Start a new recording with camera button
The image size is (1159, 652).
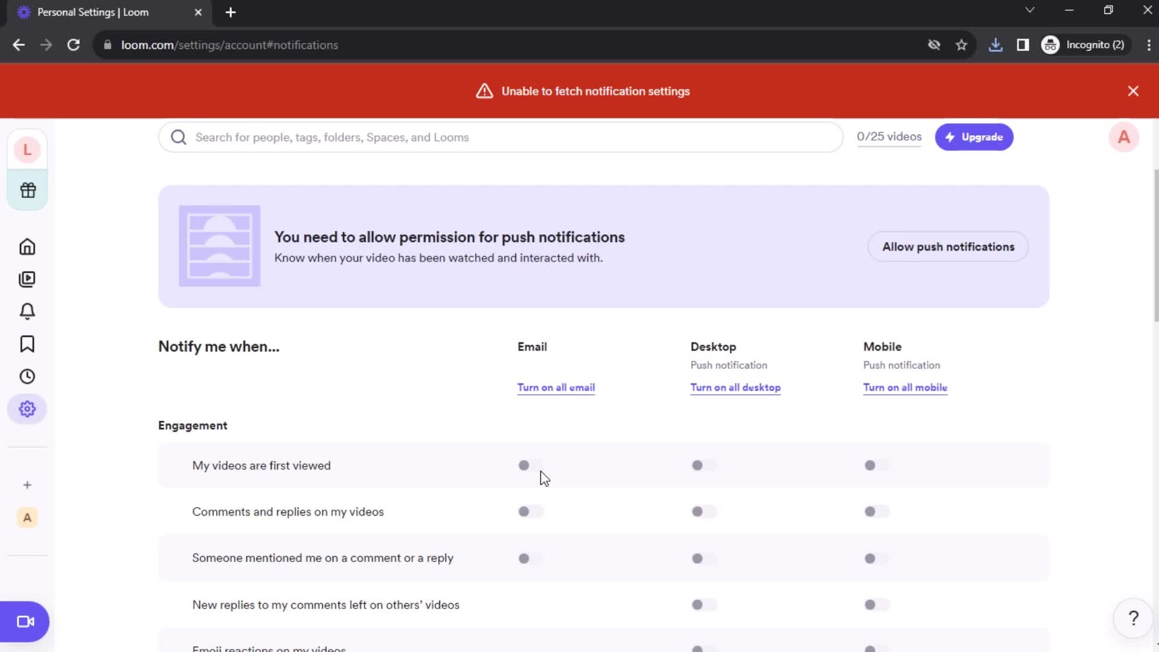pos(25,622)
